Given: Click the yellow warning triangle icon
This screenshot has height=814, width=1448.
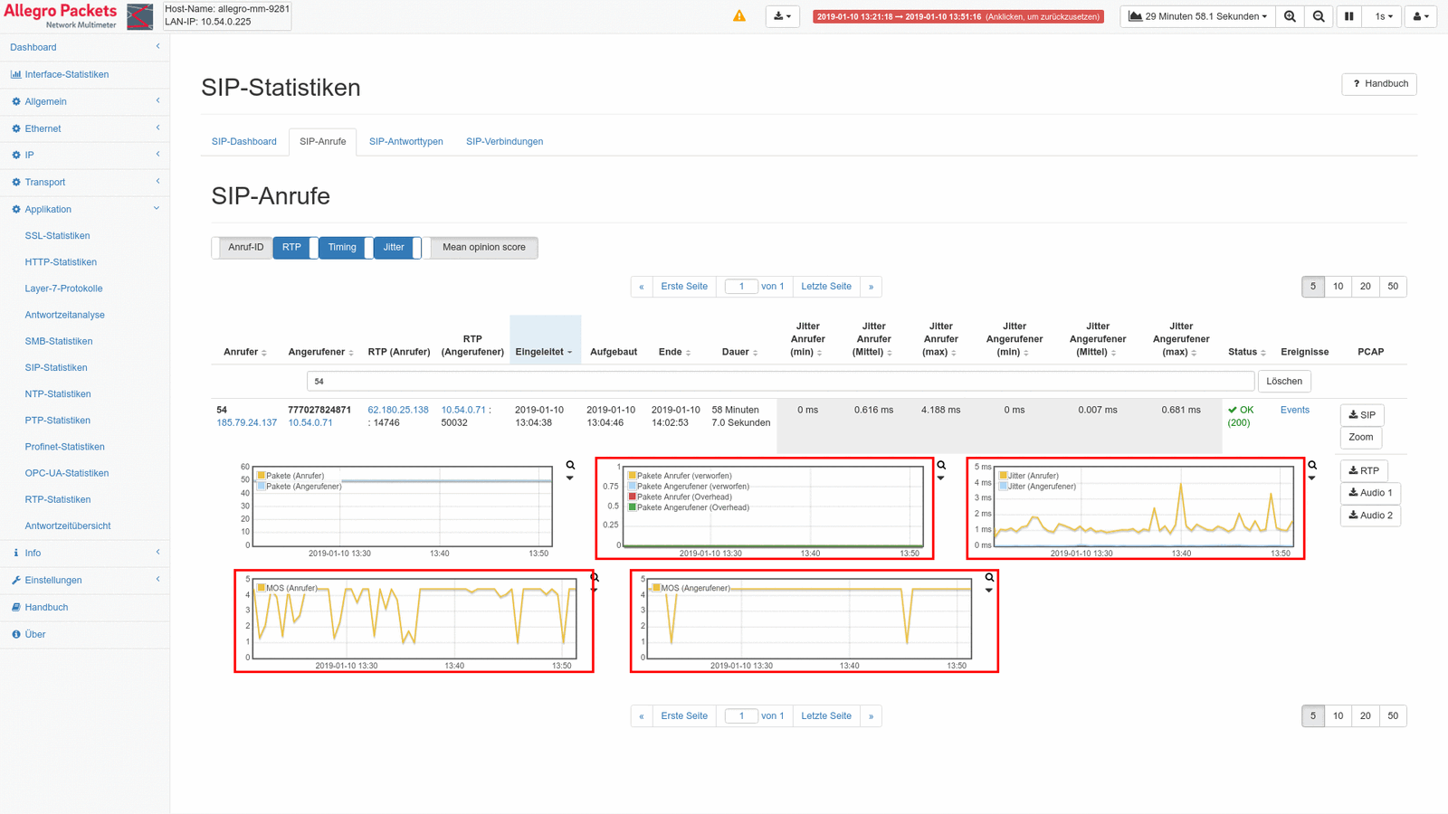Looking at the screenshot, I should tap(739, 16).
